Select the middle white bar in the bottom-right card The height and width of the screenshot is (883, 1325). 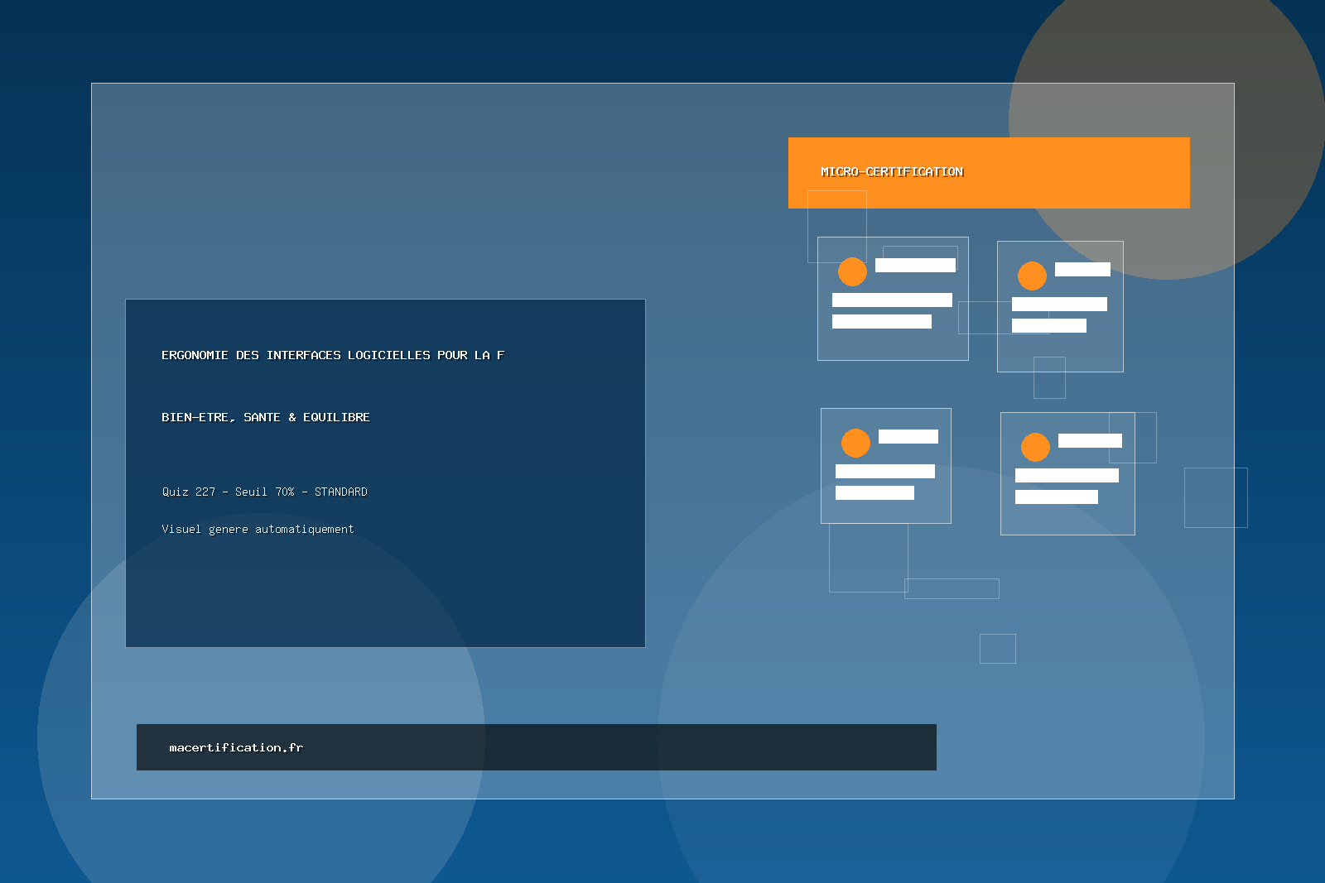[1067, 475]
